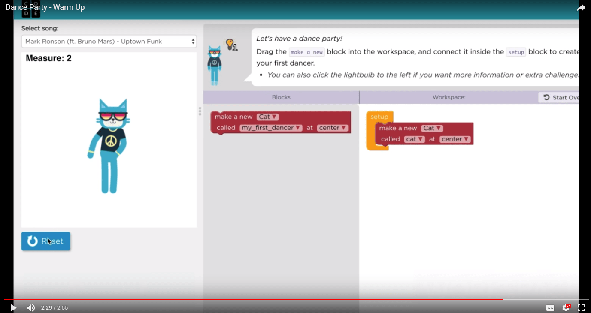This screenshot has height=313, width=591.
Task: Select the Blocks panel header
Action: click(281, 97)
